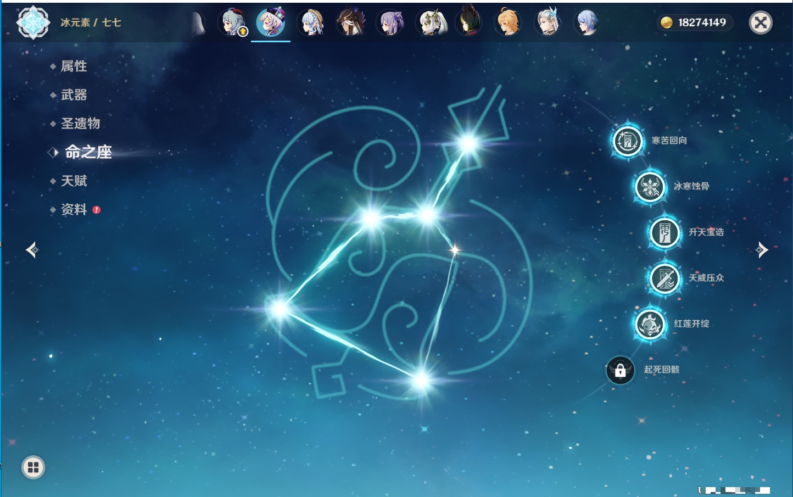Open the 冰寒蚀骨 constellation node
Image resolution: width=793 pixels, height=497 pixels.
pyautogui.click(x=650, y=187)
